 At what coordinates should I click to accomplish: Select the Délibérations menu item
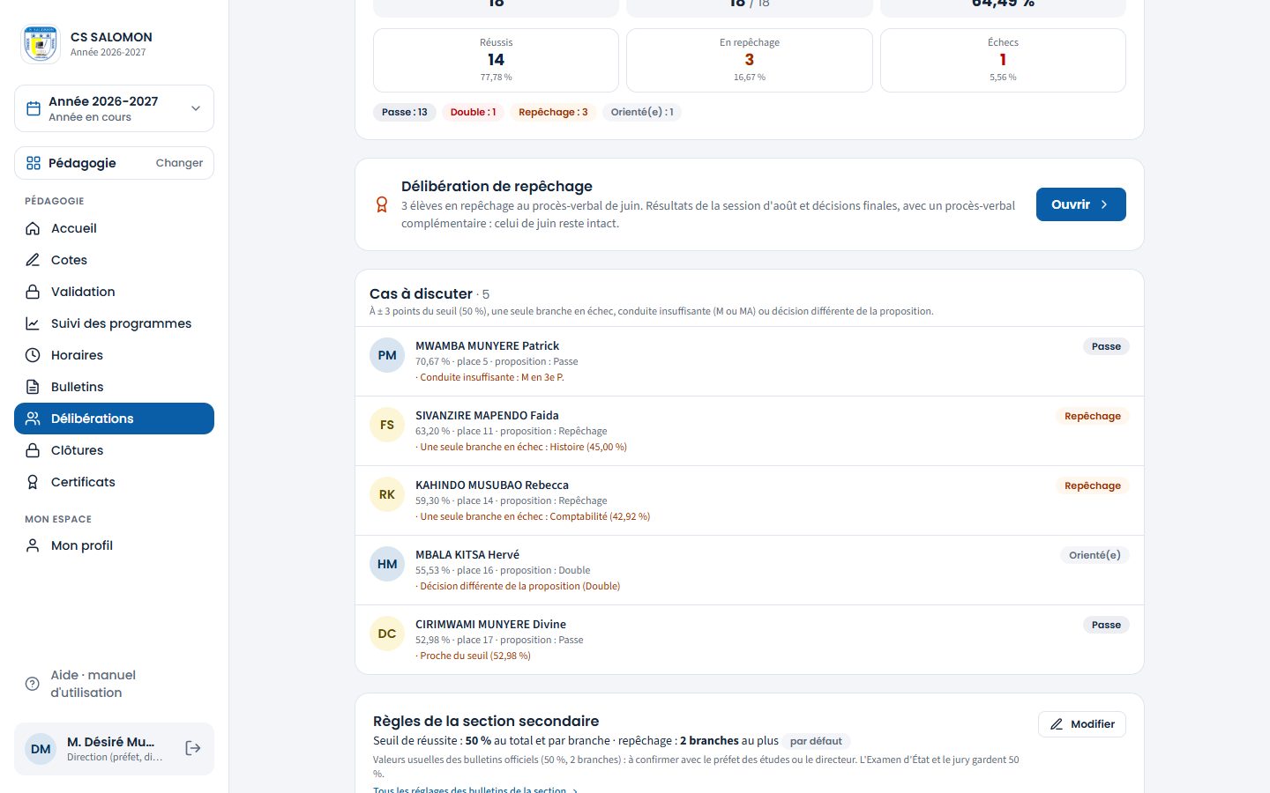pos(114,419)
